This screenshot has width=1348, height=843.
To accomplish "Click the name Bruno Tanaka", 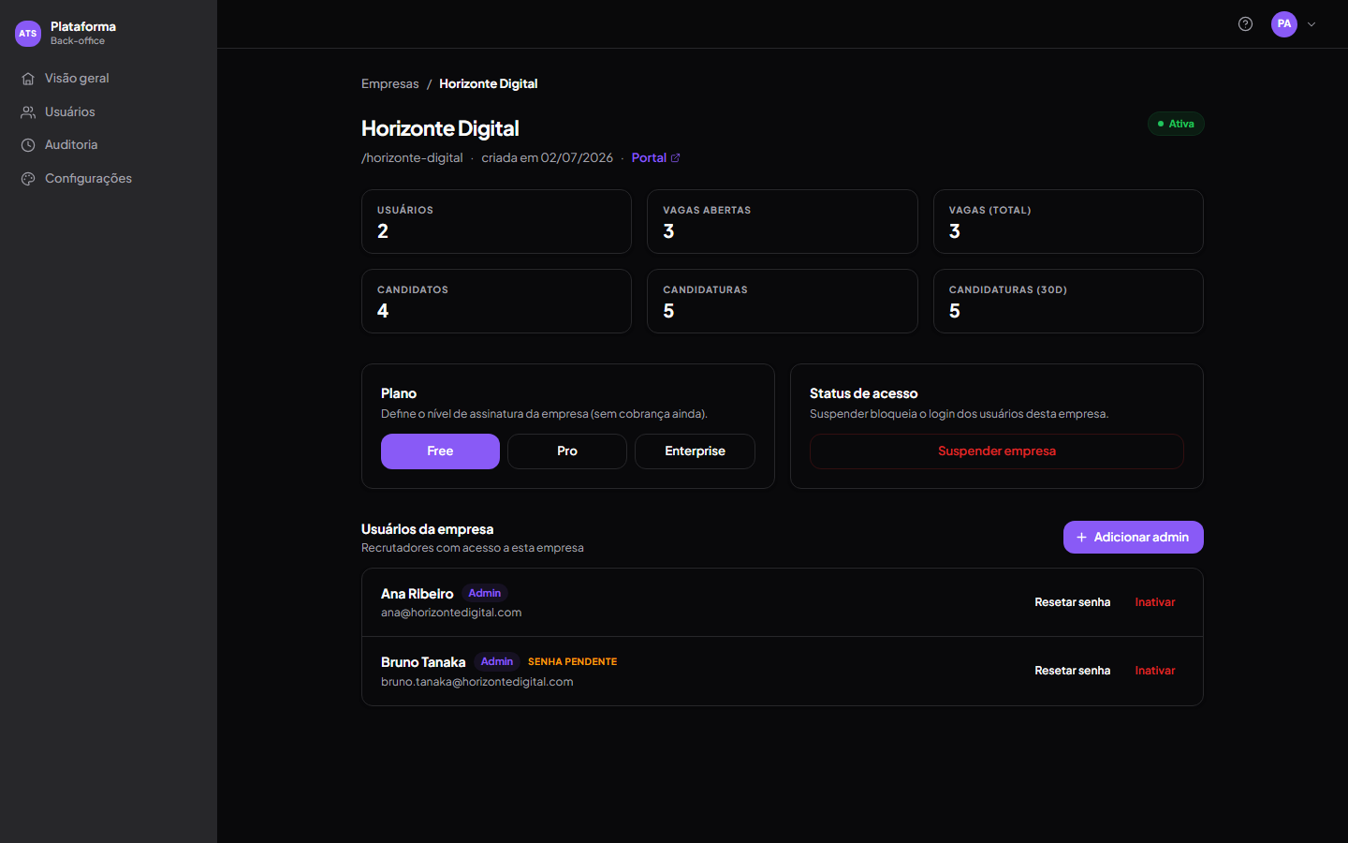I will click(423, 662).
